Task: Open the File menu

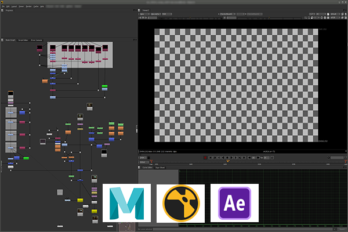Action: tap(4, 6)
